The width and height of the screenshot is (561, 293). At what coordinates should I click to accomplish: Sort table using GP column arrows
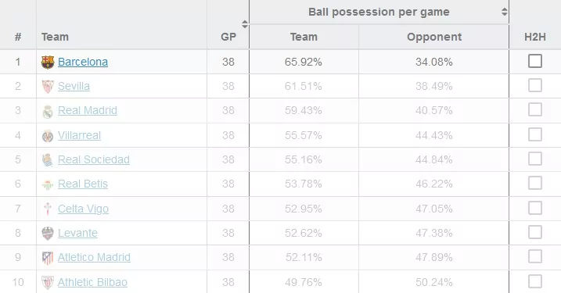point(245,24)
